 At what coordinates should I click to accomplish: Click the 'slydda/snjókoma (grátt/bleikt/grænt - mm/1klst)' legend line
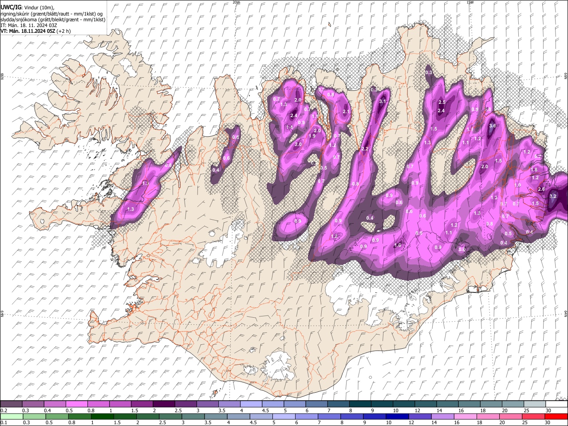tap(53, 20)
